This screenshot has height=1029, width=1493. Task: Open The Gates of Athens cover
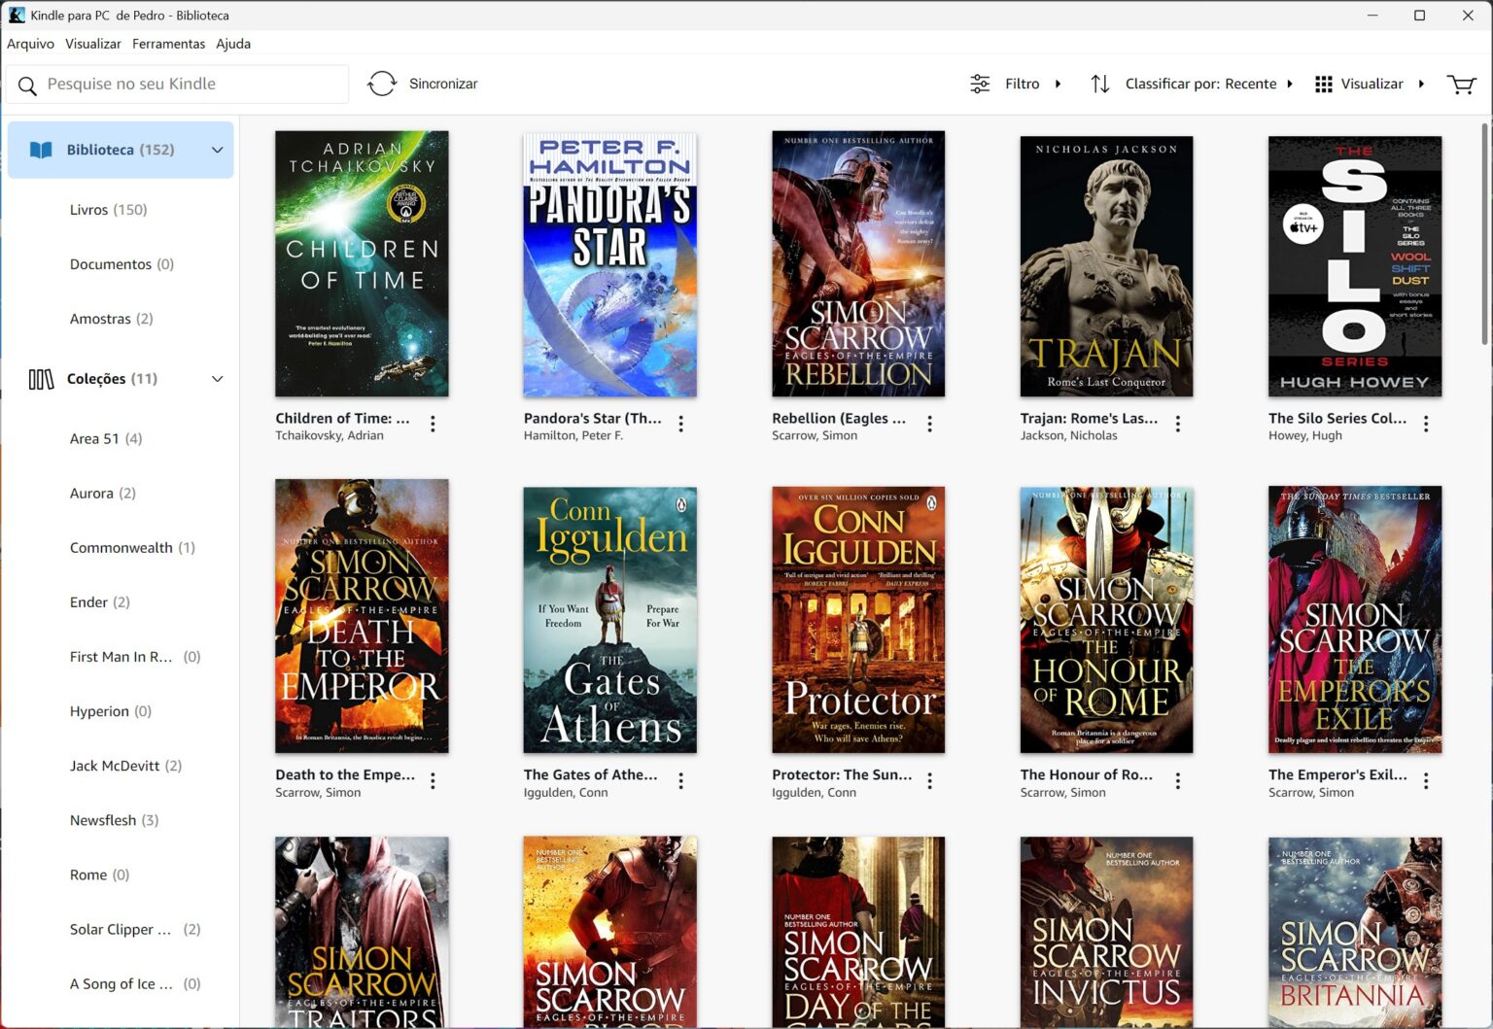pos(609,620)
